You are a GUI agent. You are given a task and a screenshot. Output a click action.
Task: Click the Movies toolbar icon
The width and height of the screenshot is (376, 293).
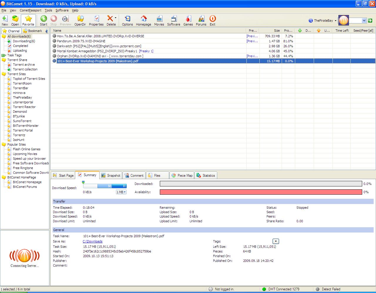tap(159, 21)
